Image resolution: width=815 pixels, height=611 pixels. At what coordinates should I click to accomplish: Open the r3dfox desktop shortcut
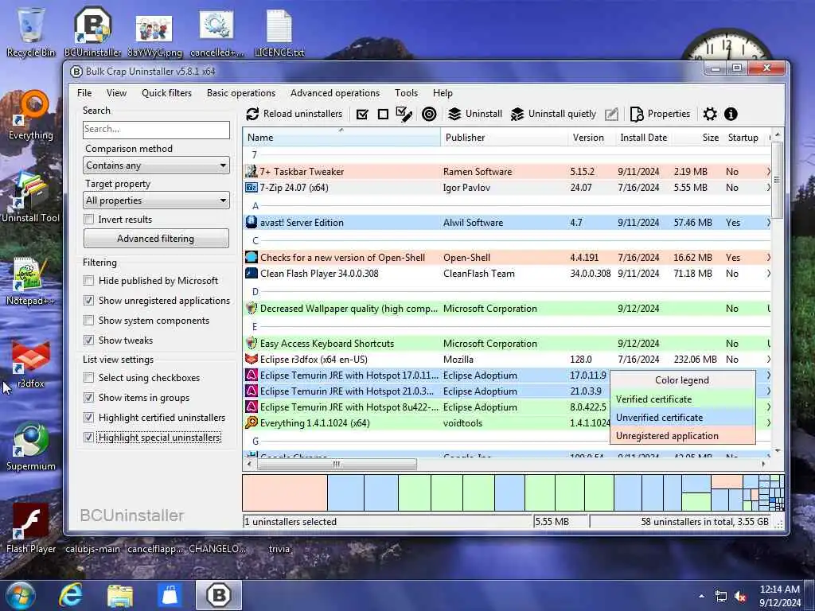[x=31, y=364]
